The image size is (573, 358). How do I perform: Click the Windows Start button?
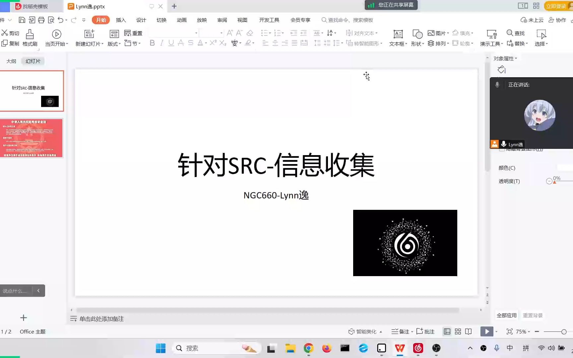pos(160,348)
